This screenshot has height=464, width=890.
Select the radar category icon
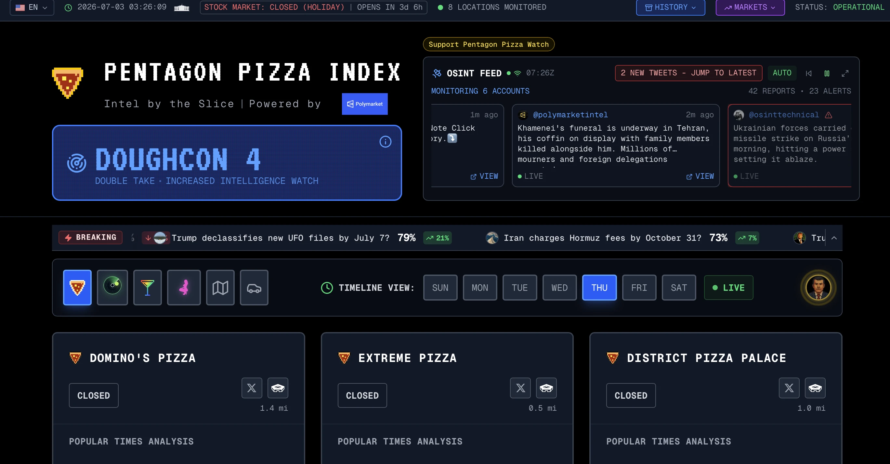pyautogui.click(x=112, y=287)
